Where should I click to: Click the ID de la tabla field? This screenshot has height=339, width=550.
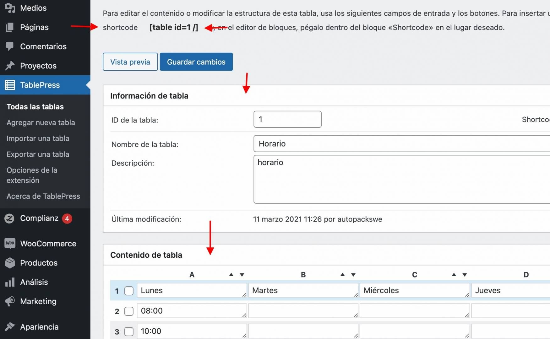(x=287, y=119)
